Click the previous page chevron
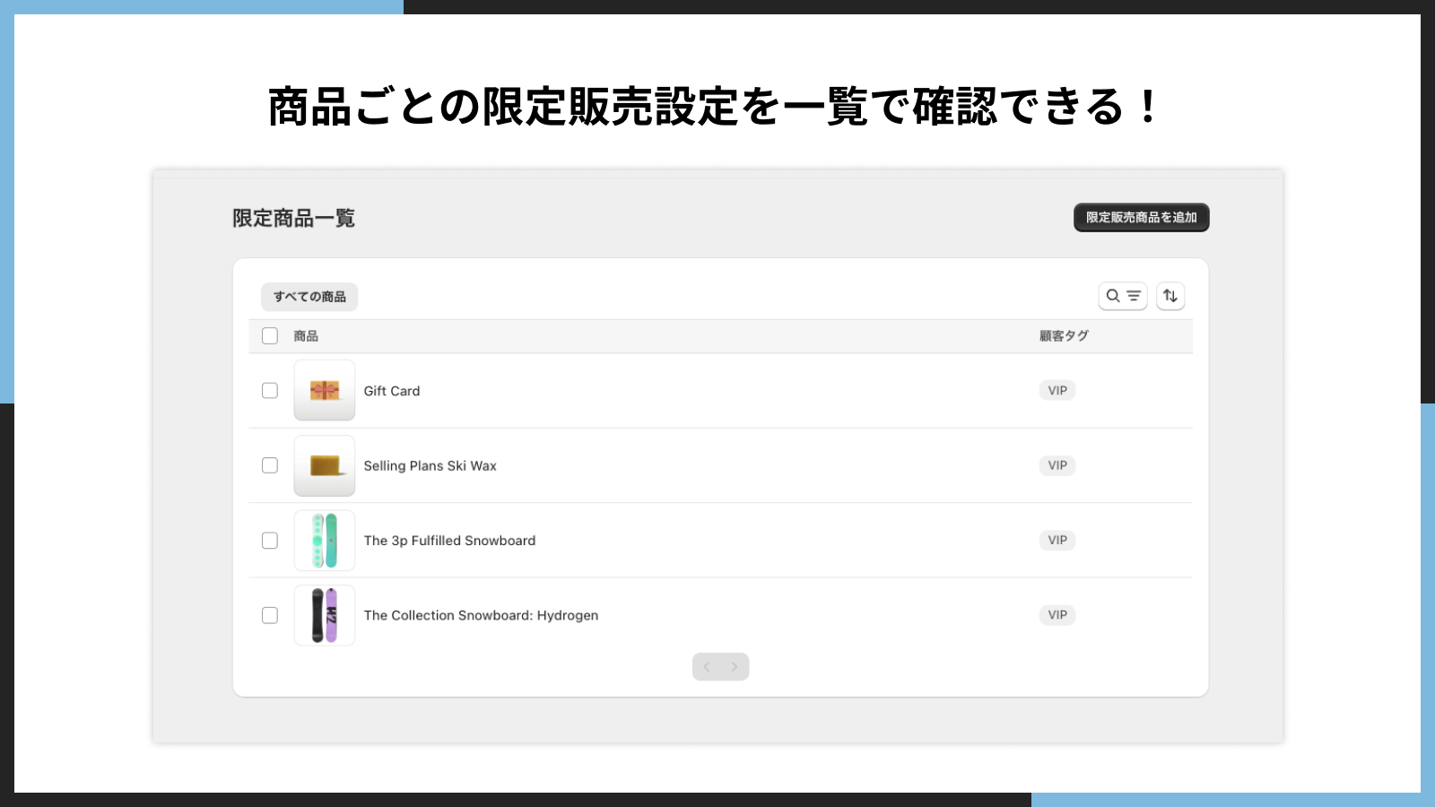The height and width of the screenshot is (807, 1435). click(708, 666)
